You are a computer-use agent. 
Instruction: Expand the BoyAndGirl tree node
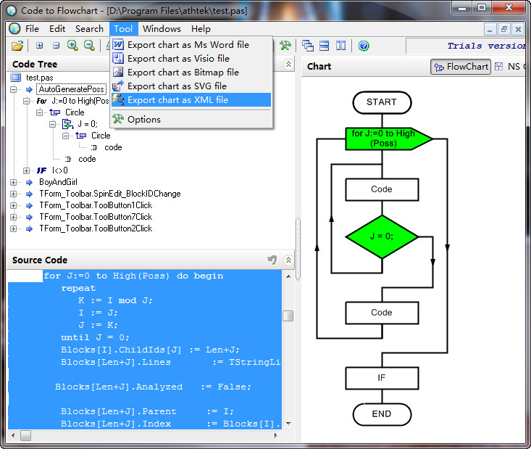[13, 182]
